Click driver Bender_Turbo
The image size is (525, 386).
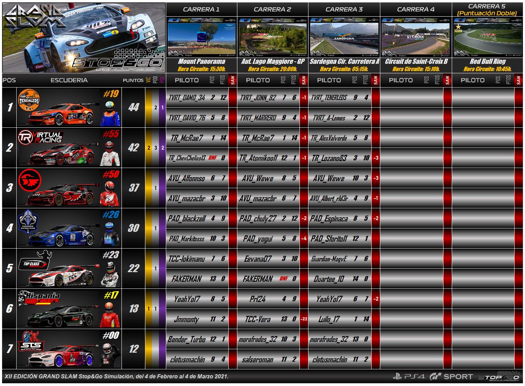pos(187,339)
